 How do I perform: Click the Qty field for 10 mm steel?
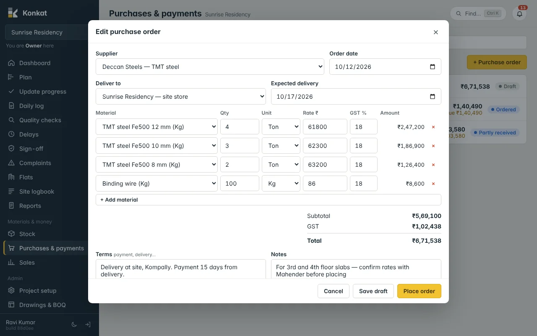[240, 146]
